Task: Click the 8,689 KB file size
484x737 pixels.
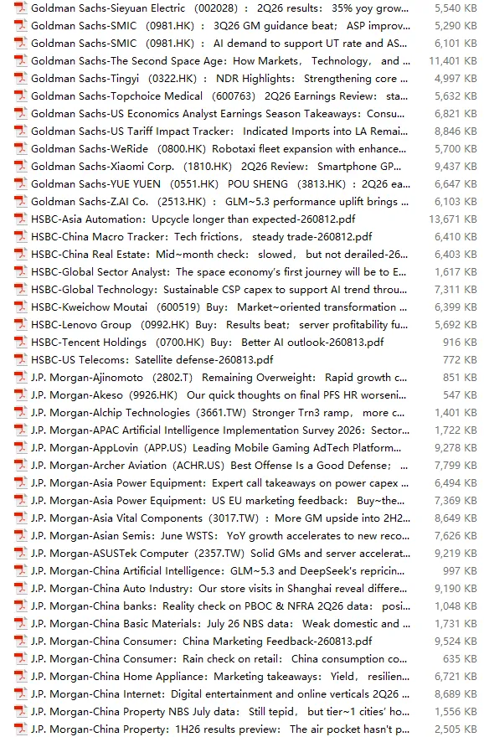Action: [456, 693]
